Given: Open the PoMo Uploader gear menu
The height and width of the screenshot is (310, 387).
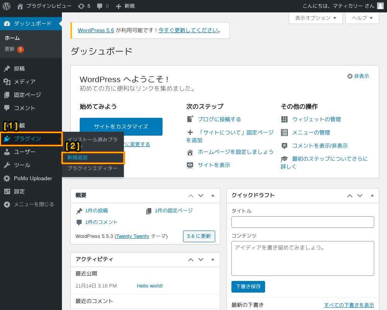Looking at the screenshot, I should [31, 178].
